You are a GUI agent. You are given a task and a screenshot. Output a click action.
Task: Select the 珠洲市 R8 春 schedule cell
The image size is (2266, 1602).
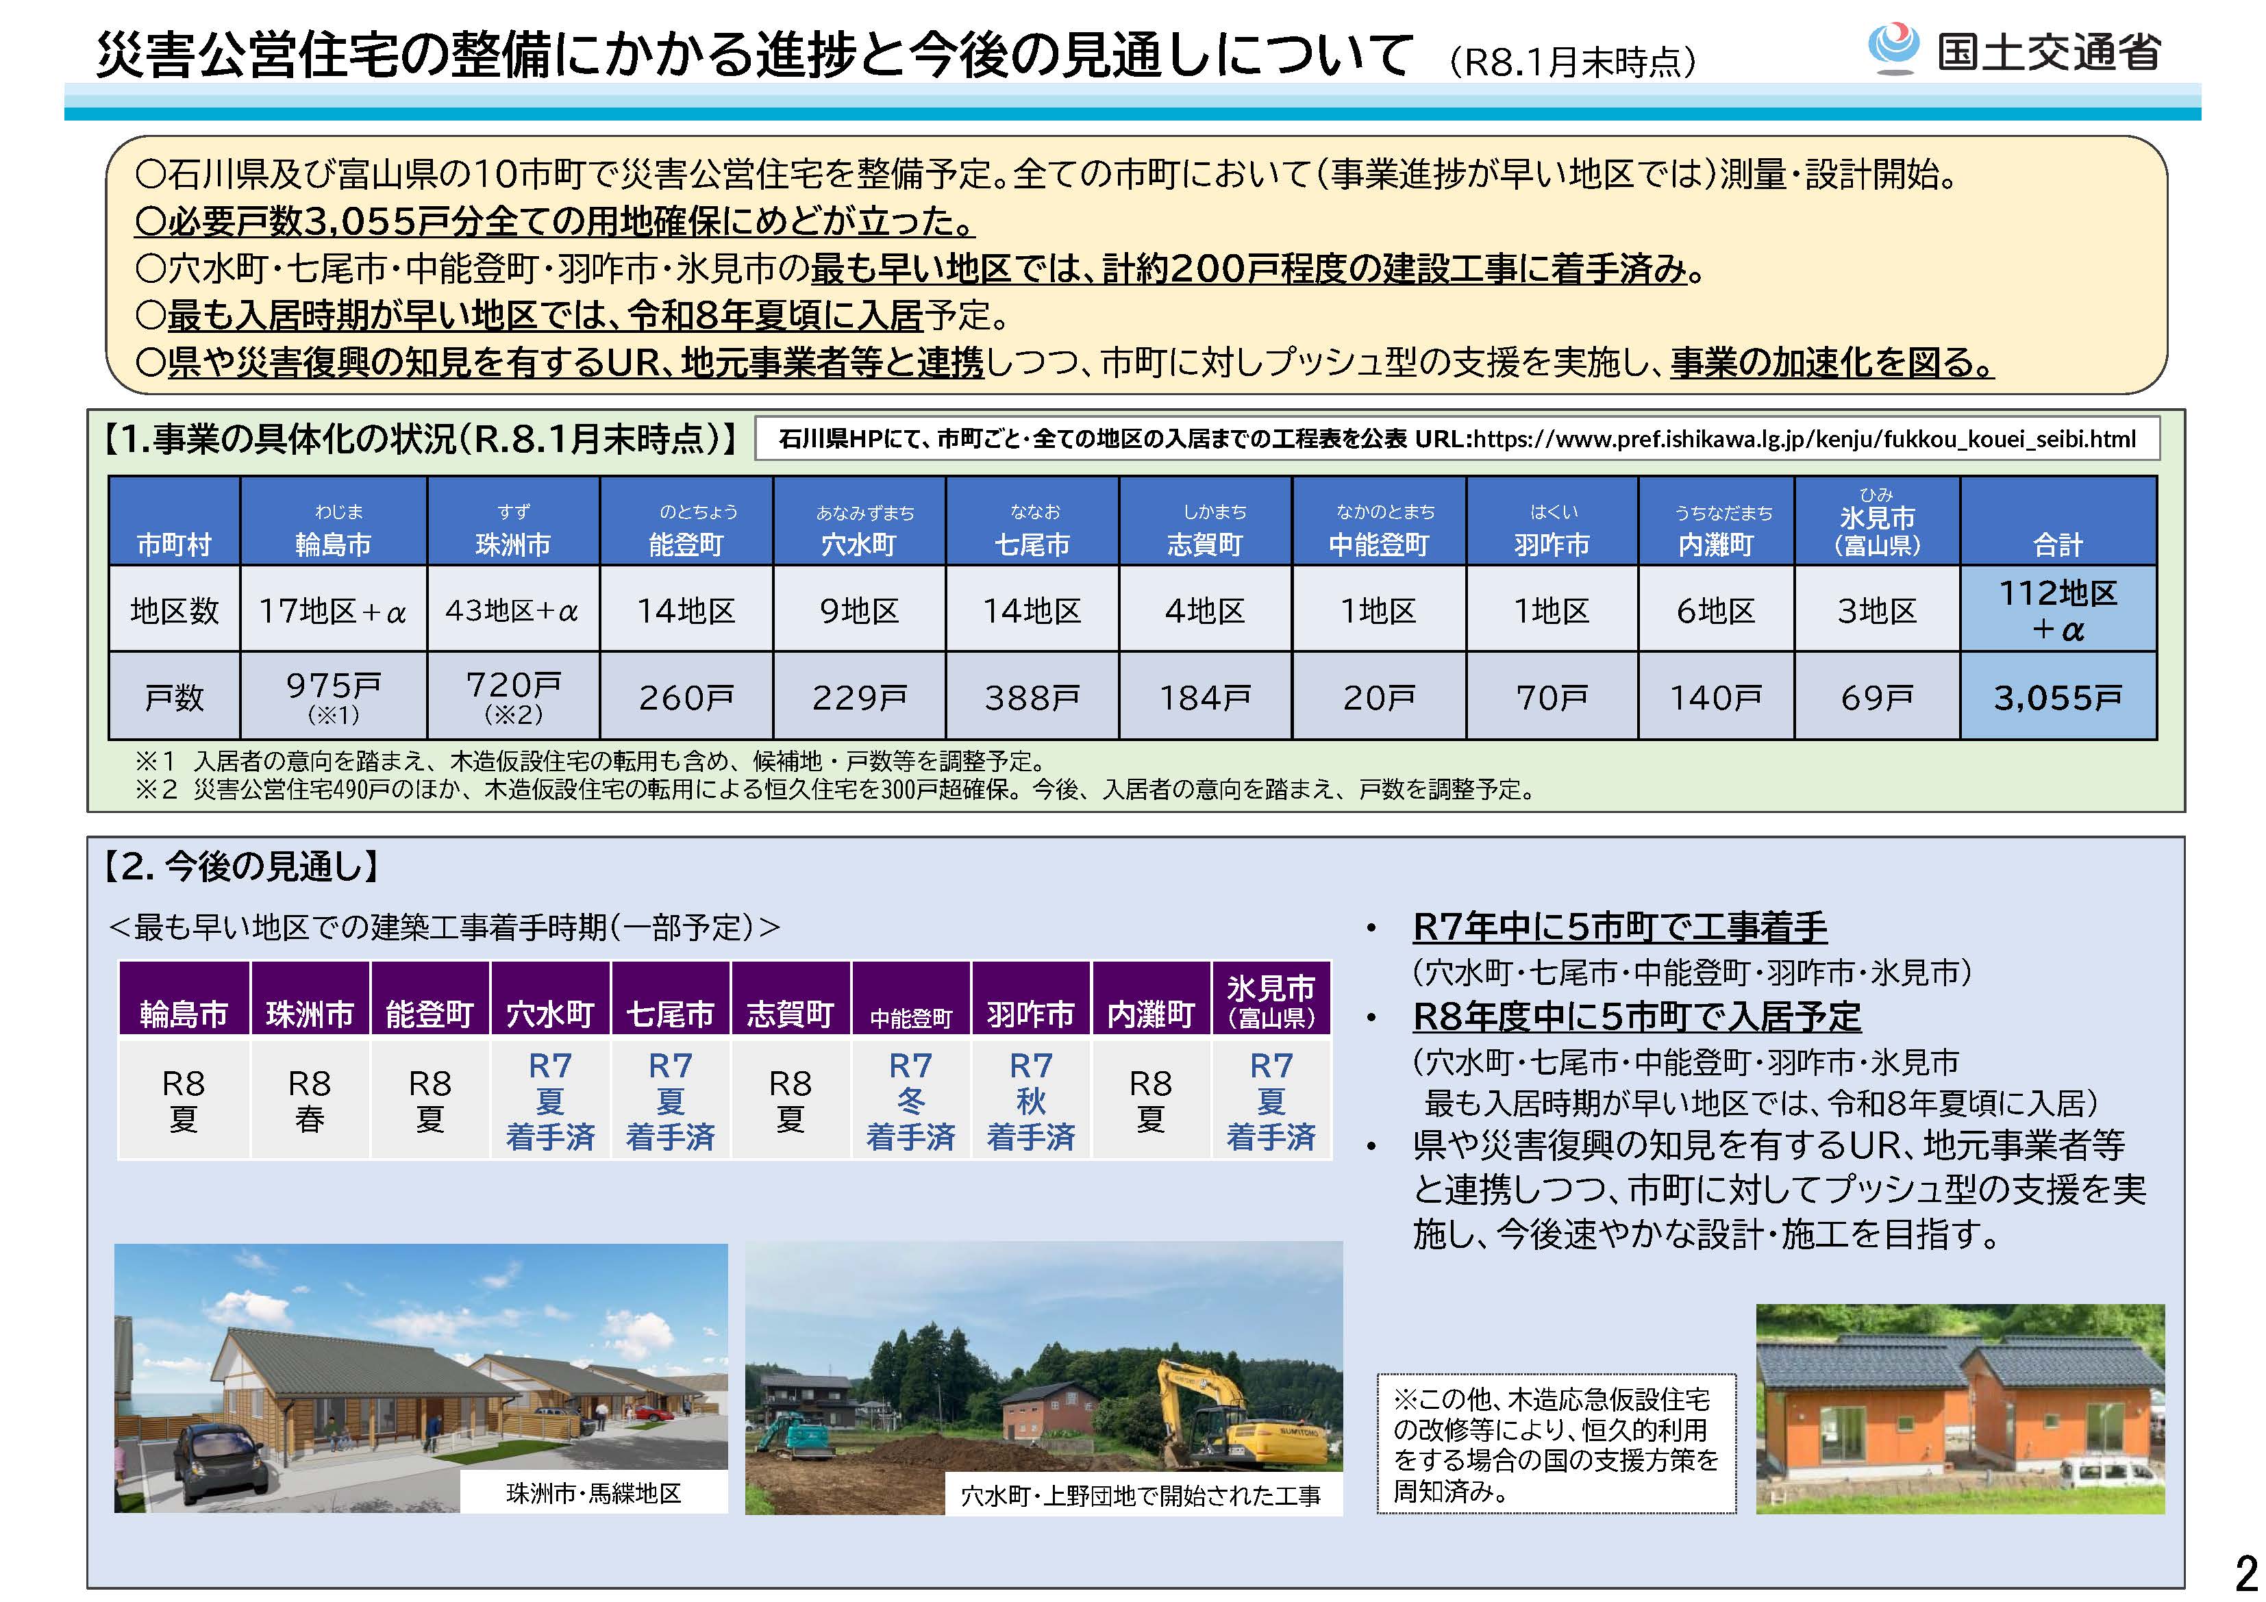tap(309, 1099)
